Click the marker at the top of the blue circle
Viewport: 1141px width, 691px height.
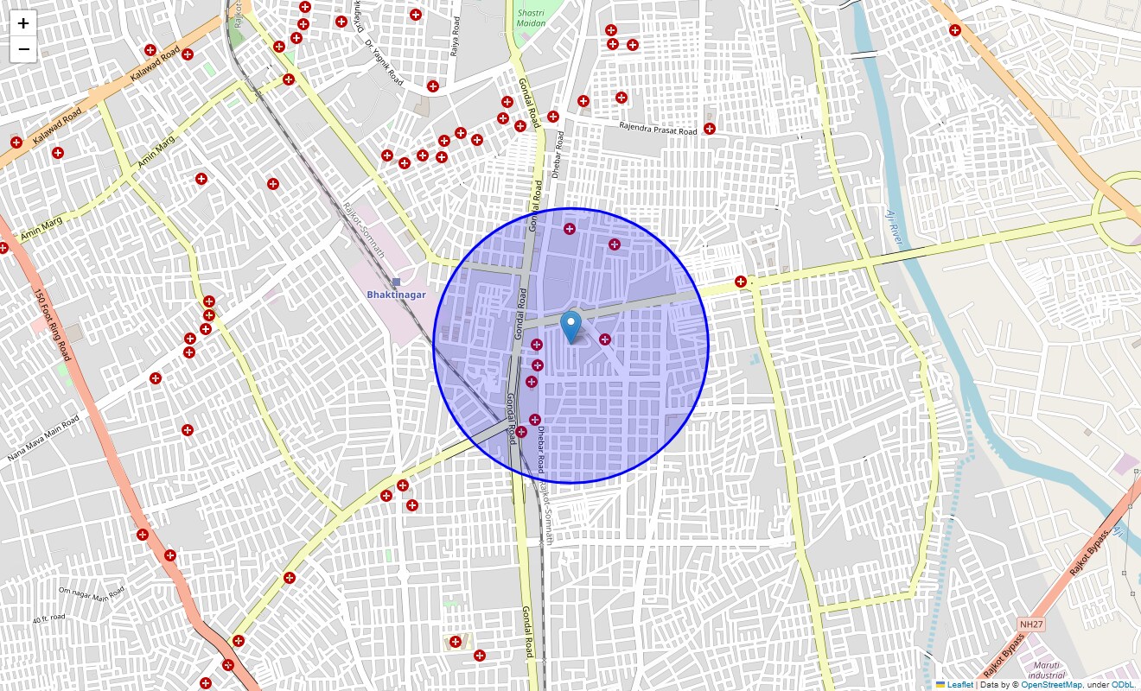point(570,230)
